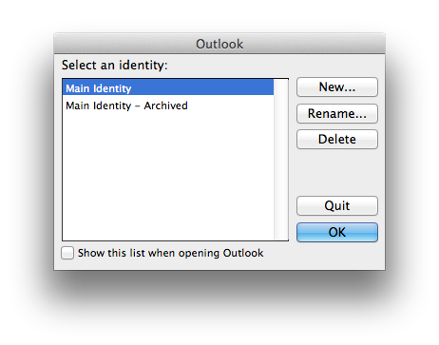Click the word 'Outlook' in checkbox label
This screenshot has width=439, height=345.
243,253
